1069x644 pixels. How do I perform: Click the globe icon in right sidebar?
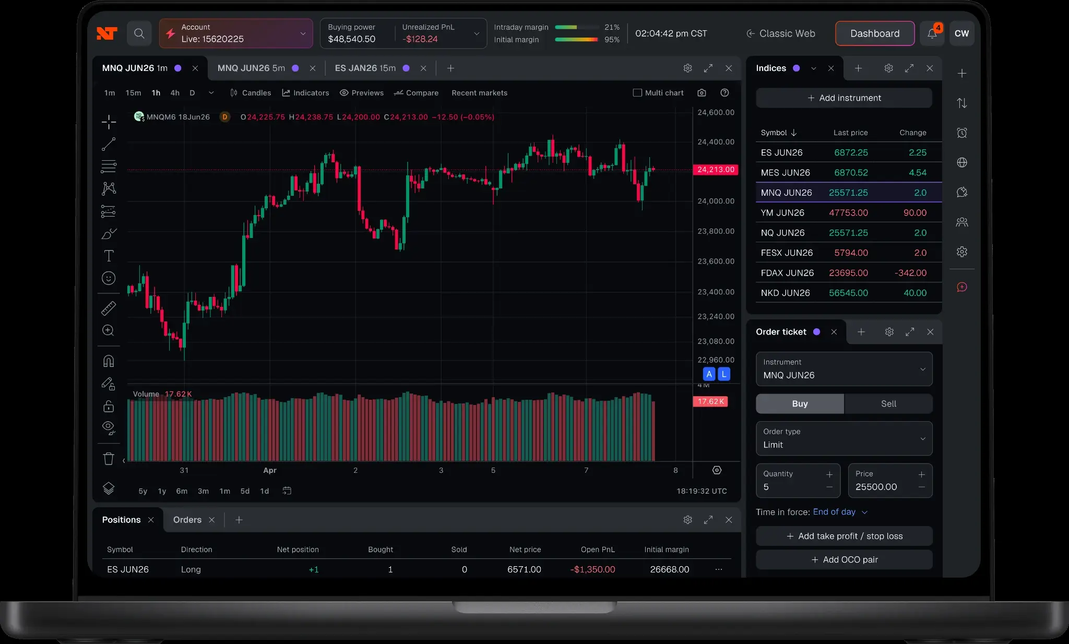tap(962, 162)
